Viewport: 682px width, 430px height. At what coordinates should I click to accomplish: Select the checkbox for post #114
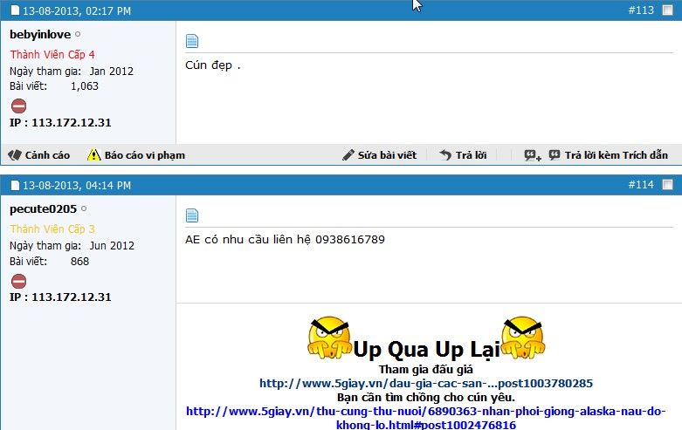point(668,185)
